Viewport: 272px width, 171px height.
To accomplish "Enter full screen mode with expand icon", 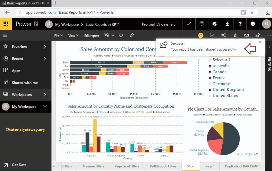I will click(x=189, y=24).
